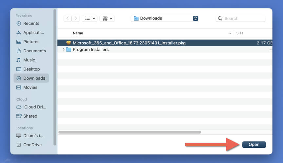Screen dimensions: 283x163
Task: Click the magnifying glass search icon
Action: (220, 18)
